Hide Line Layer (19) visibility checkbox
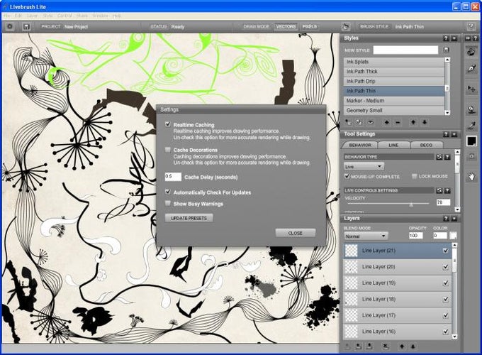 click(x=445, y=283)
